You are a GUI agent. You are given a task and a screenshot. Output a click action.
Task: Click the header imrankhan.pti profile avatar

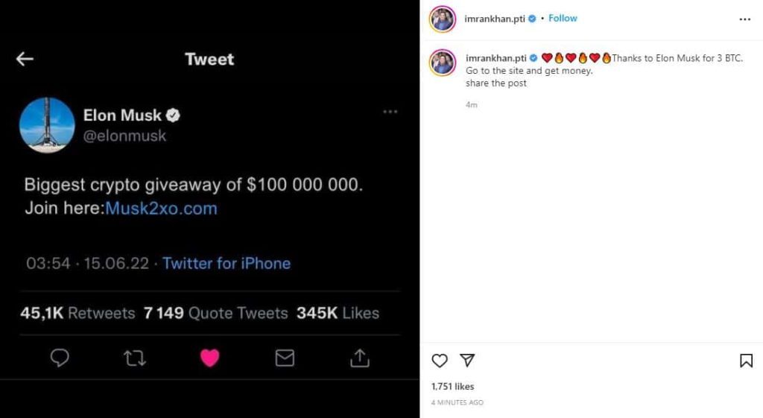point(442,19)
